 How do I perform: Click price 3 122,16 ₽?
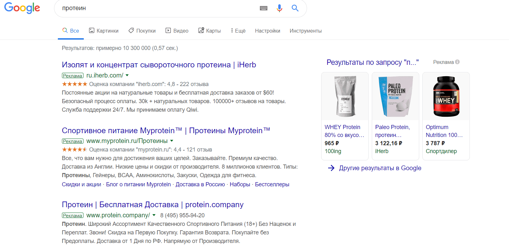(389, 143)
